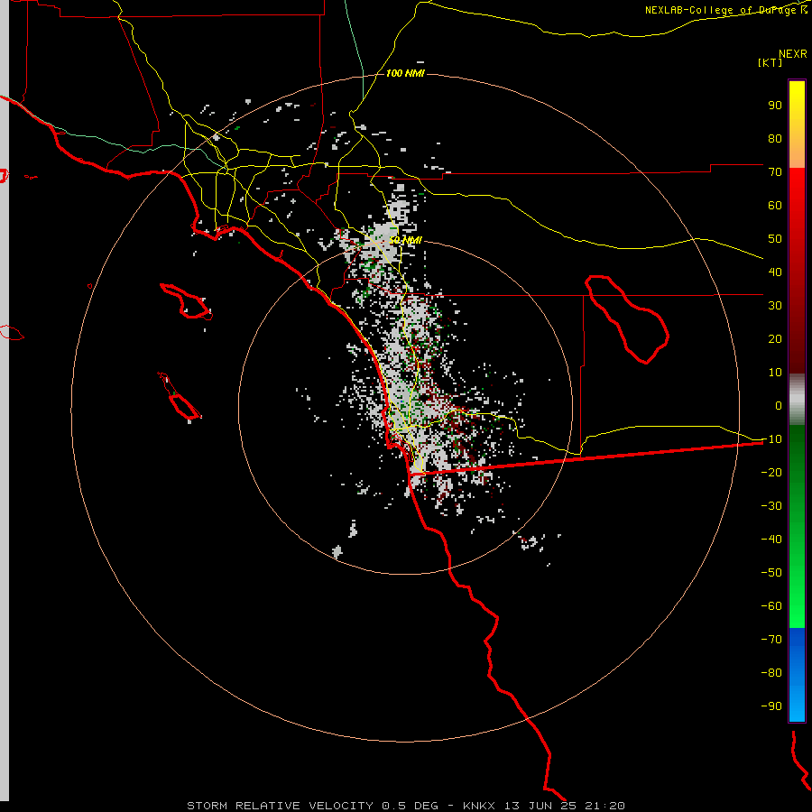
Task: Click the "-90" value on velocity scale
Action: [771, 706]
